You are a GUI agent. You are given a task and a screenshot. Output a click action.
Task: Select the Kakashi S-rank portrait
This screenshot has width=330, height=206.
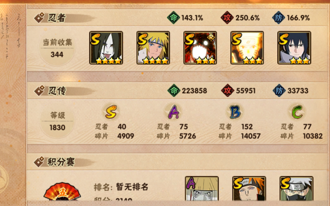pos(296,188)
